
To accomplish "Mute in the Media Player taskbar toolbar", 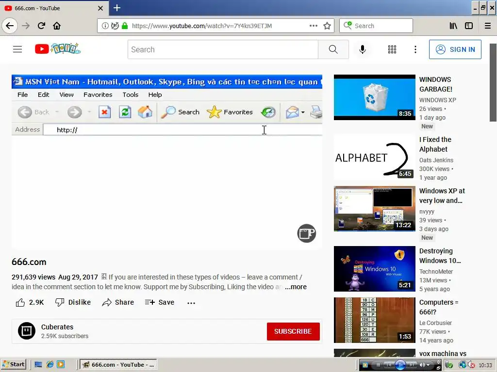I will [423, 365].
